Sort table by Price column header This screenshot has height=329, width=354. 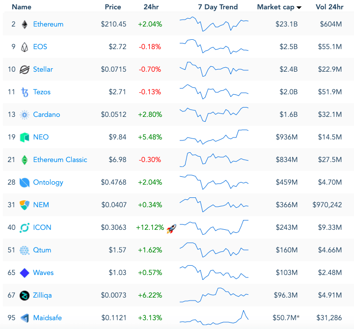point(113,7)
